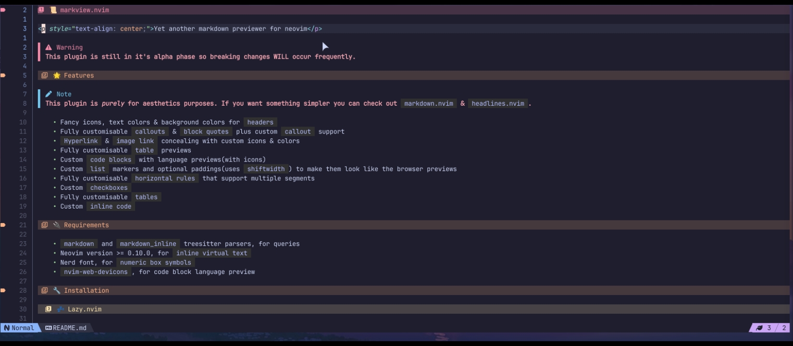Click the README.md filename in statusline
The height and width of the screenshot is (346, 793).
click(70, 328)
